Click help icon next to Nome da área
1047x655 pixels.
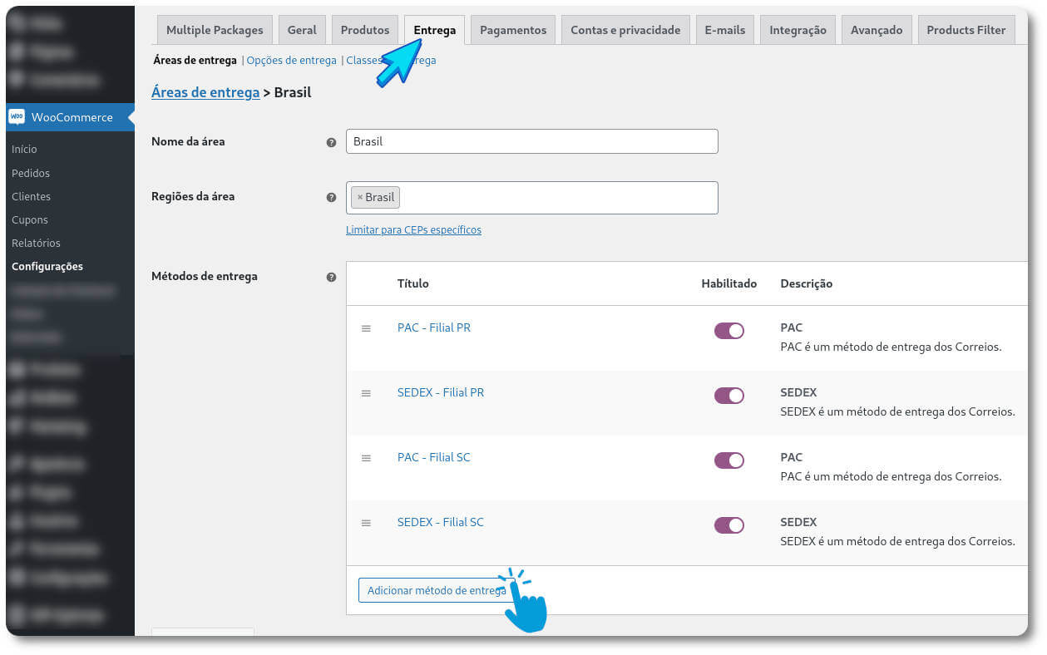pos(331,142)
